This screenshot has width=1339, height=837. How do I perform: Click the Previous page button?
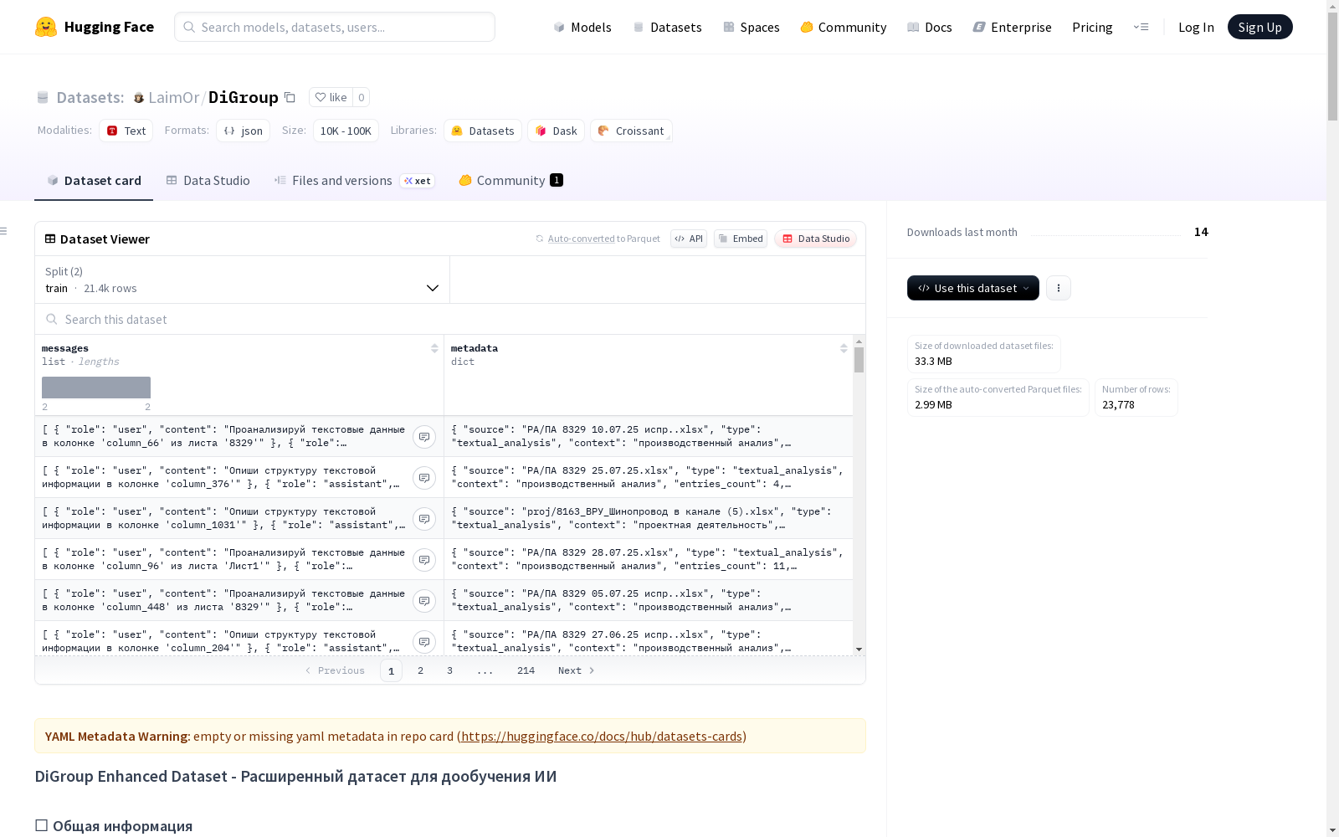(x=335, y=670)
